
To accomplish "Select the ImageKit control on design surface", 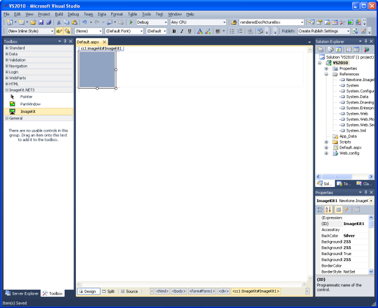I will [97, 69].
